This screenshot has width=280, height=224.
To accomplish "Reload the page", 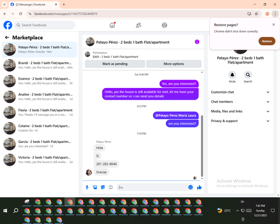I will (x=21, y=13).
